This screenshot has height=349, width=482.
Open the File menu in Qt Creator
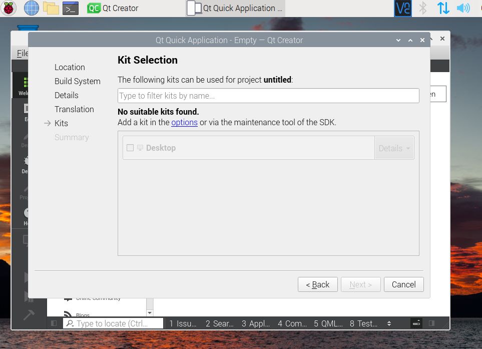tap(22, 53)
